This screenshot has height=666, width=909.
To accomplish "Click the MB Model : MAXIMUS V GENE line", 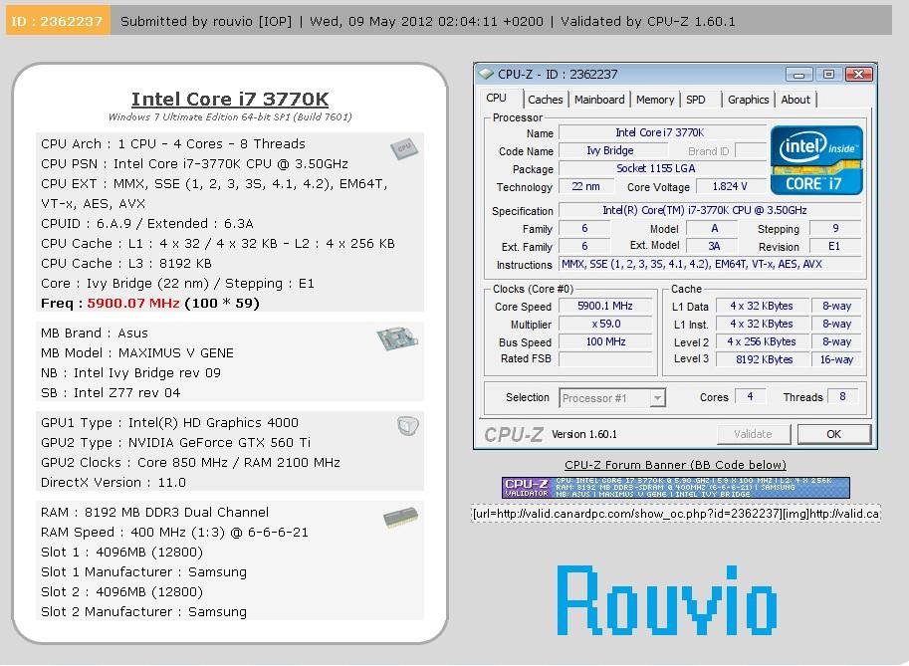I will 137,353.
